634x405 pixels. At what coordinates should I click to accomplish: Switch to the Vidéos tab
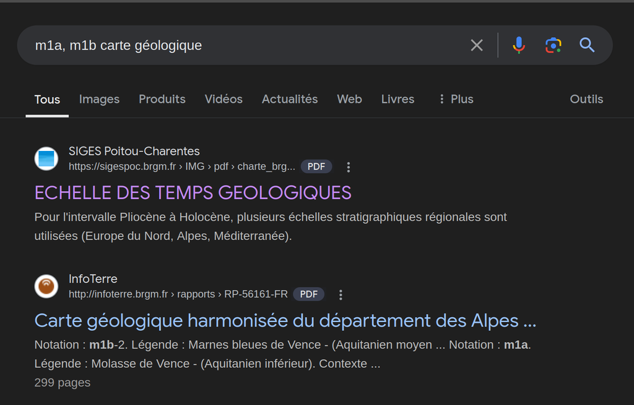click(224, 99)
